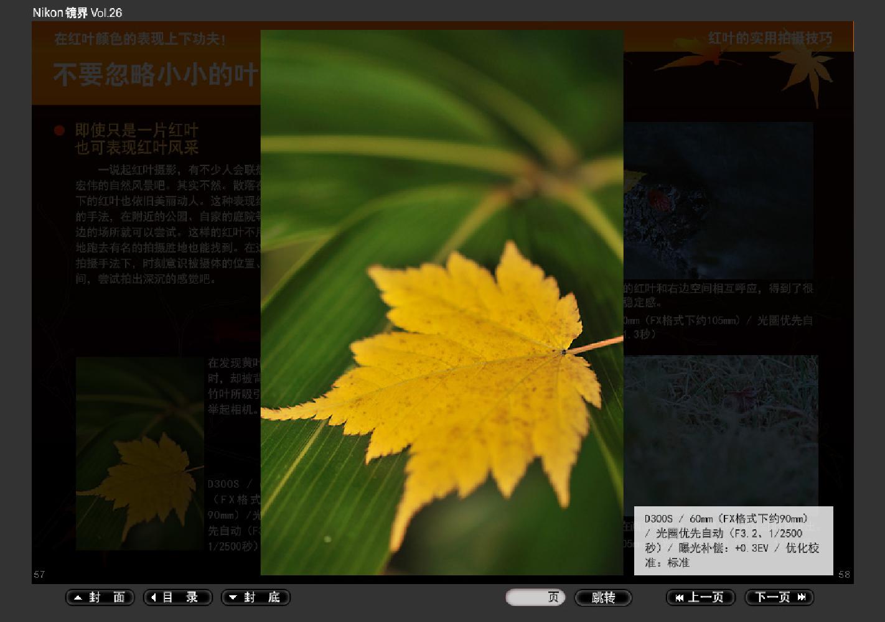Click the title Nikon 镜界 Vol.26

click(x=77, y=12)
